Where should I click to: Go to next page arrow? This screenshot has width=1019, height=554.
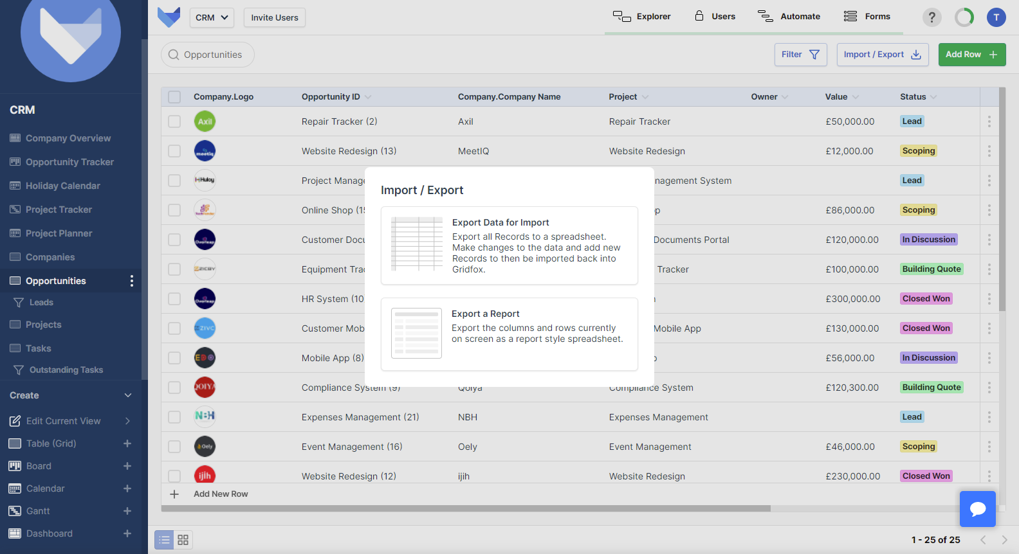(x=1004, y=540)
